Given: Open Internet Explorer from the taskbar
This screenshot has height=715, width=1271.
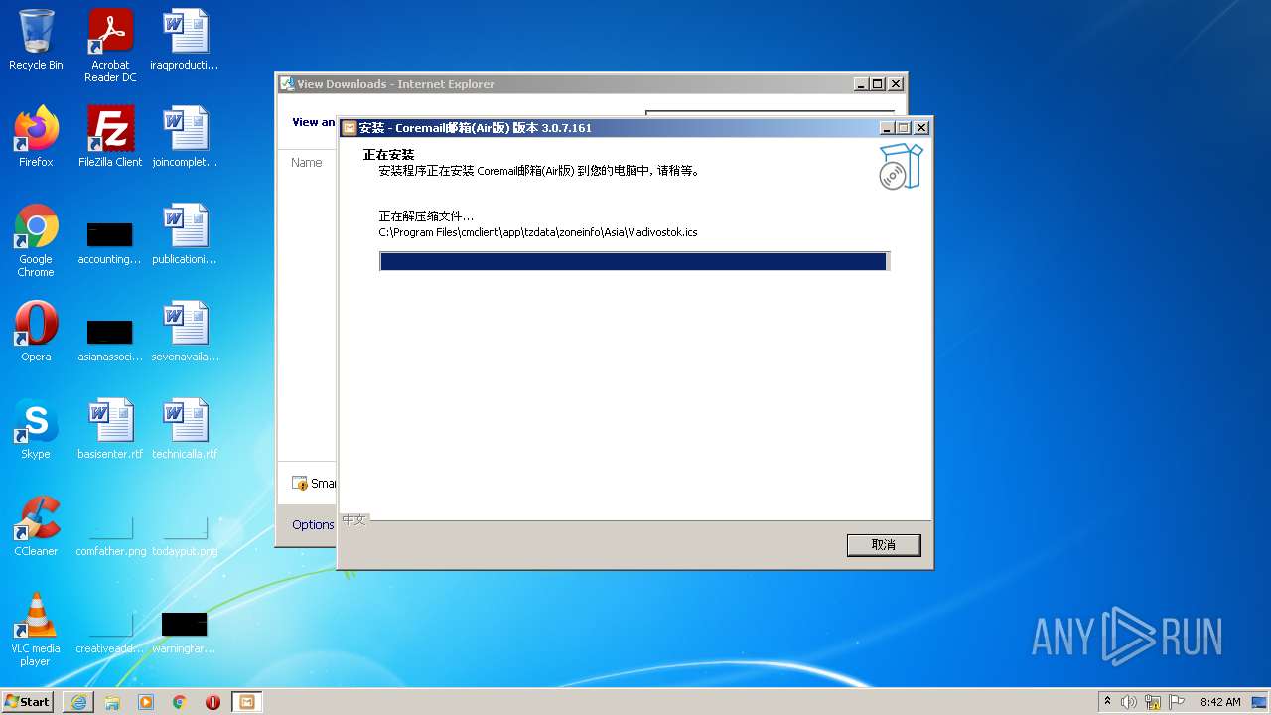Looking at the screenshot, I should point(78,702).
